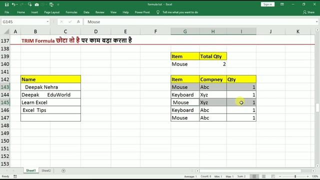Click Keyboard cell in row 144

pos(185,94)
